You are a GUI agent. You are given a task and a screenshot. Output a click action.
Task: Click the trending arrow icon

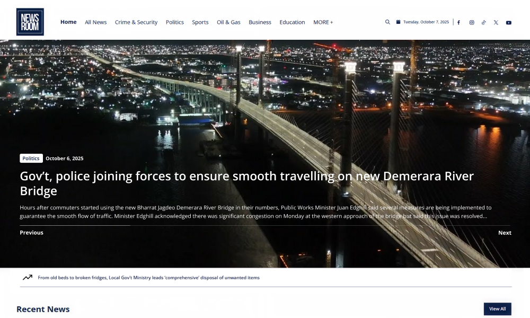[x=28, y=277]
